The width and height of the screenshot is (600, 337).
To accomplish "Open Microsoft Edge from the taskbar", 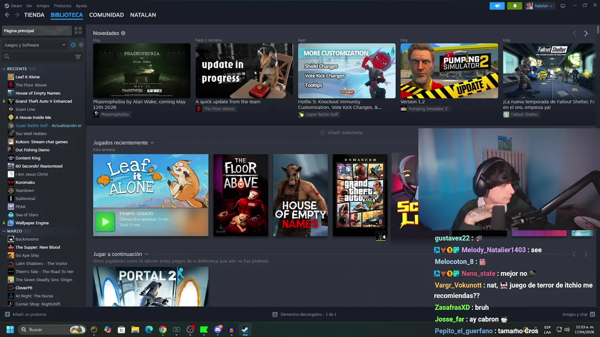I will tap(149, 330).
